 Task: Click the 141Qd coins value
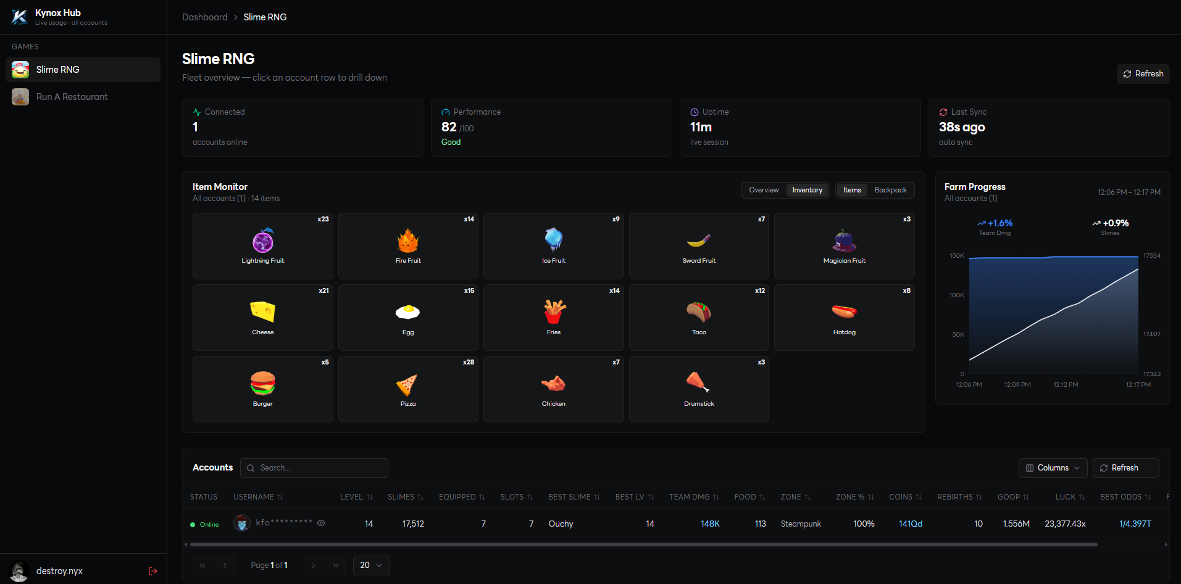pos(911,524)
